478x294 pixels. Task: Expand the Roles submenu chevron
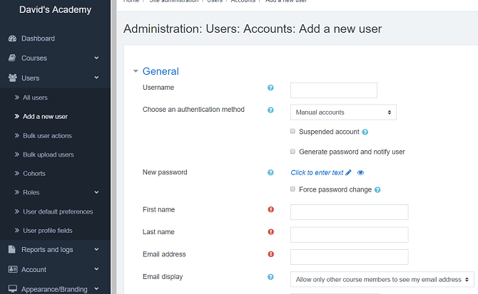point(96,192)
